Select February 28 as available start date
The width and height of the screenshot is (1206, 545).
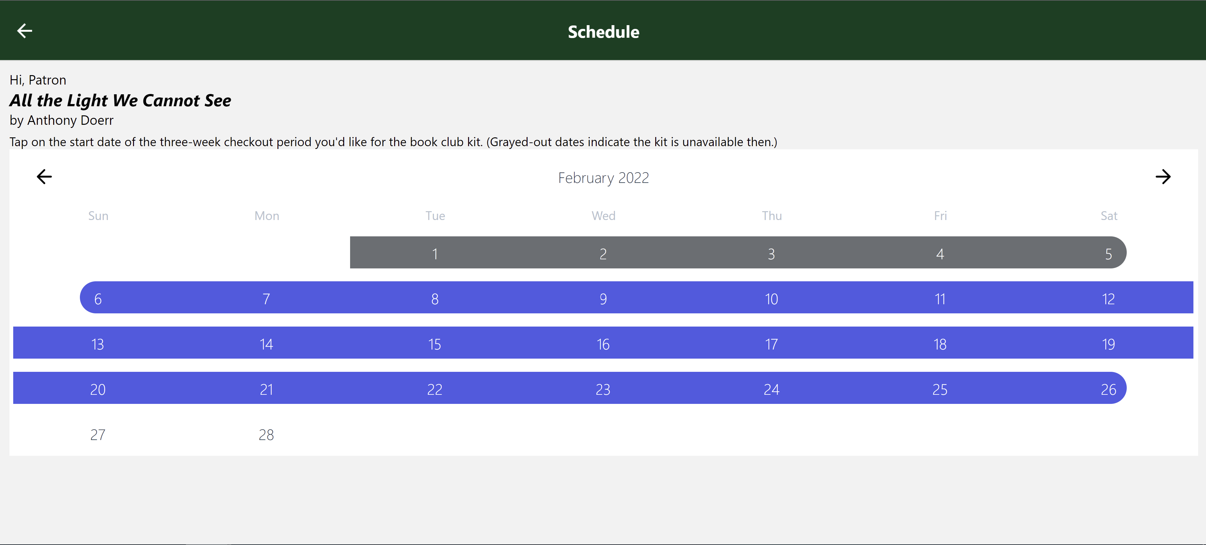(266, 434)
